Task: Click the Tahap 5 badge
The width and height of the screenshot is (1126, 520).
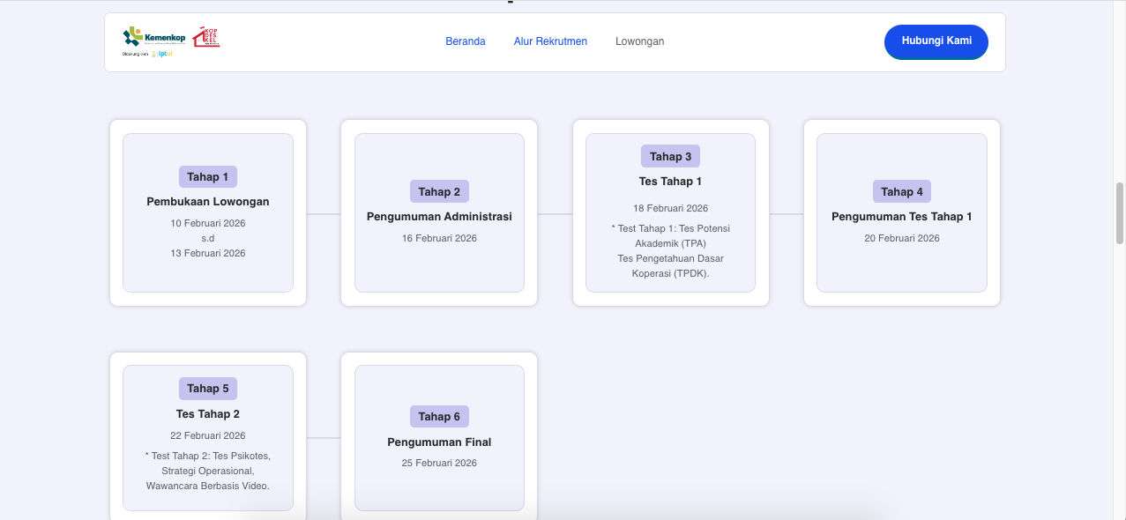Action: pos(208,389)
